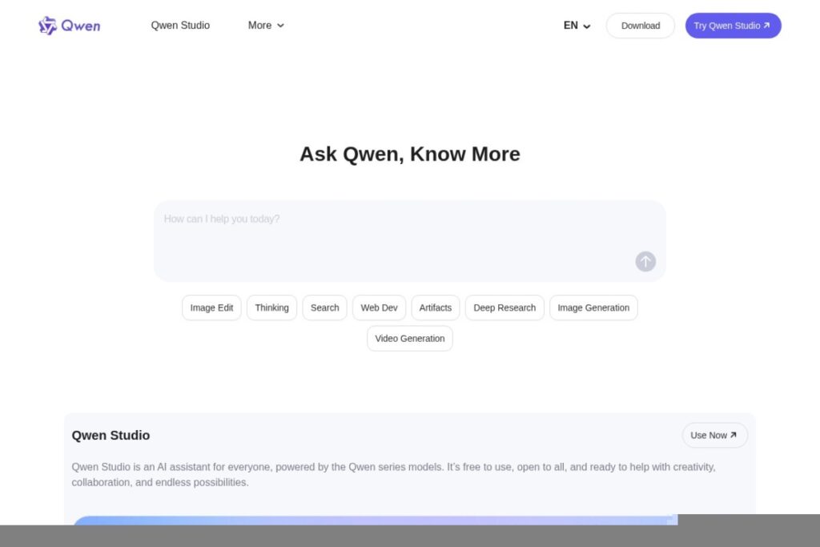Select the Thinking chip
This screenshot has width=820, height=547.
coord(272,308)
